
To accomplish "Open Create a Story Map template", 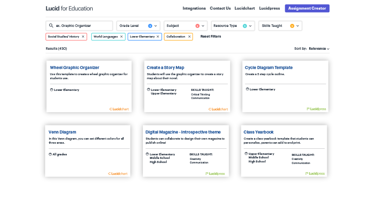I will 166,68.
